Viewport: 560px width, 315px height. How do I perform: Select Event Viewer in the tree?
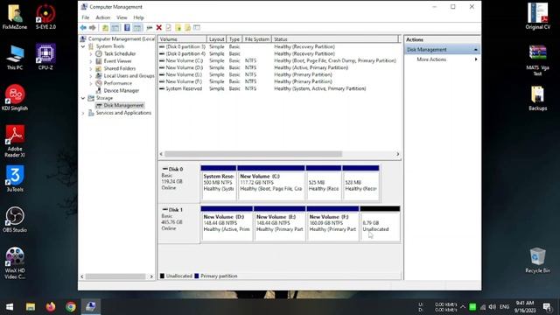[117, 61]
